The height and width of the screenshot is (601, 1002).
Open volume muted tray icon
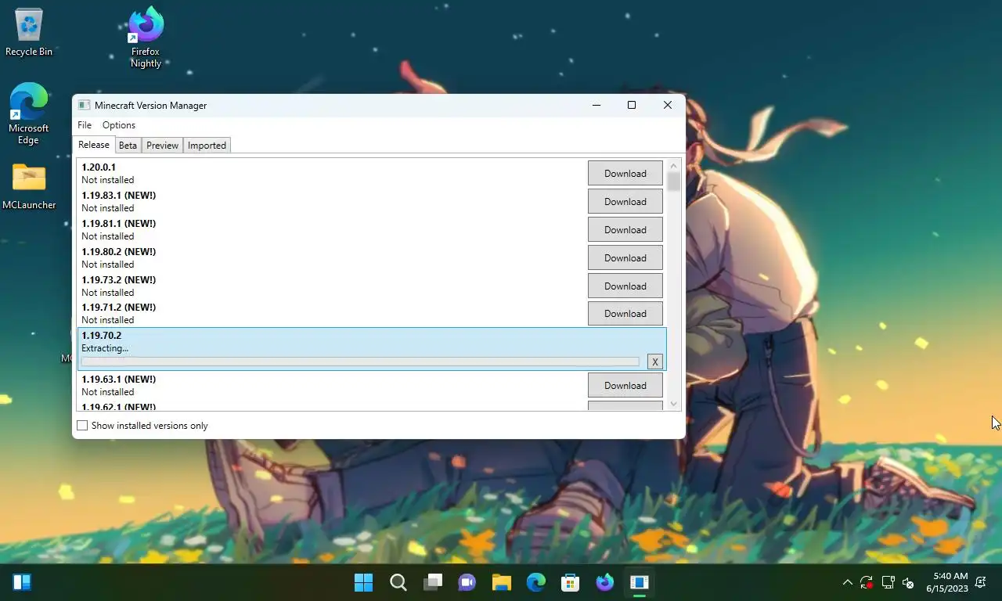[x=908, y=582]
